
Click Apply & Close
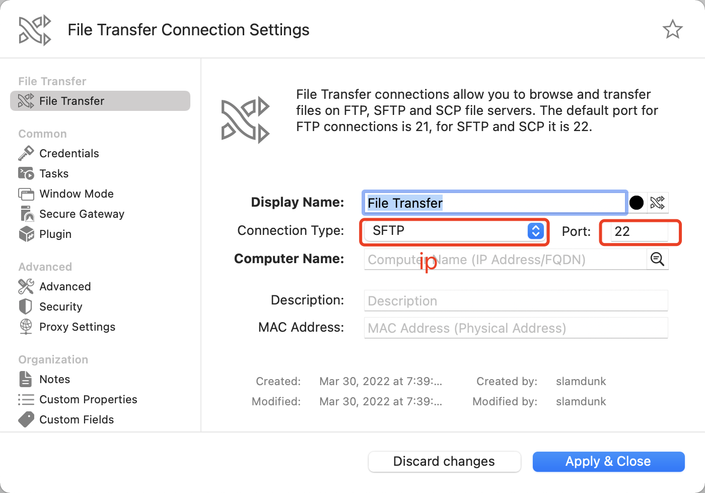[x=608, y=461]
